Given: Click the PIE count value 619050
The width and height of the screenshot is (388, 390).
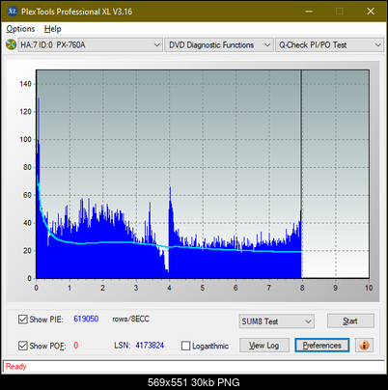Looking at the screenshot, I should [x=86, y=319].
